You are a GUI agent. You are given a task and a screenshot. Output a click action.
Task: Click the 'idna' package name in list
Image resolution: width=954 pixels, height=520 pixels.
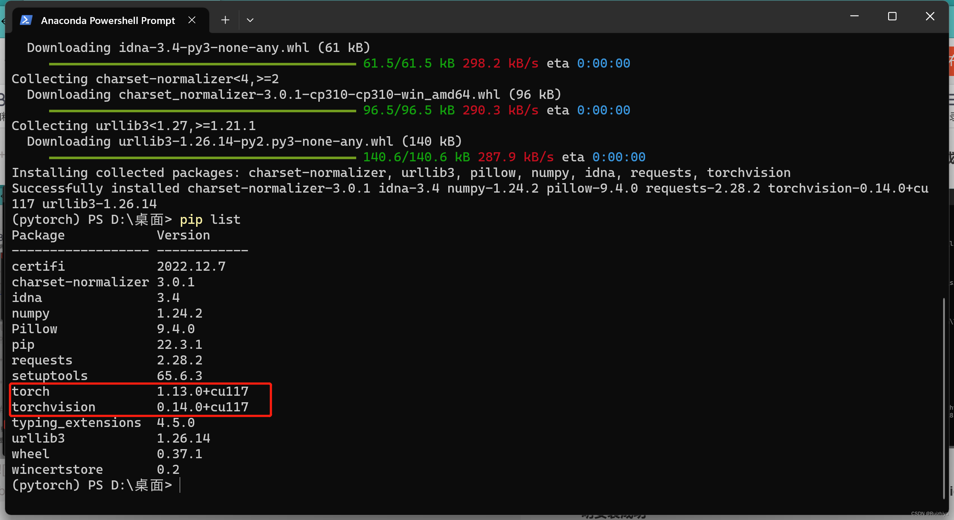(27, 298)
